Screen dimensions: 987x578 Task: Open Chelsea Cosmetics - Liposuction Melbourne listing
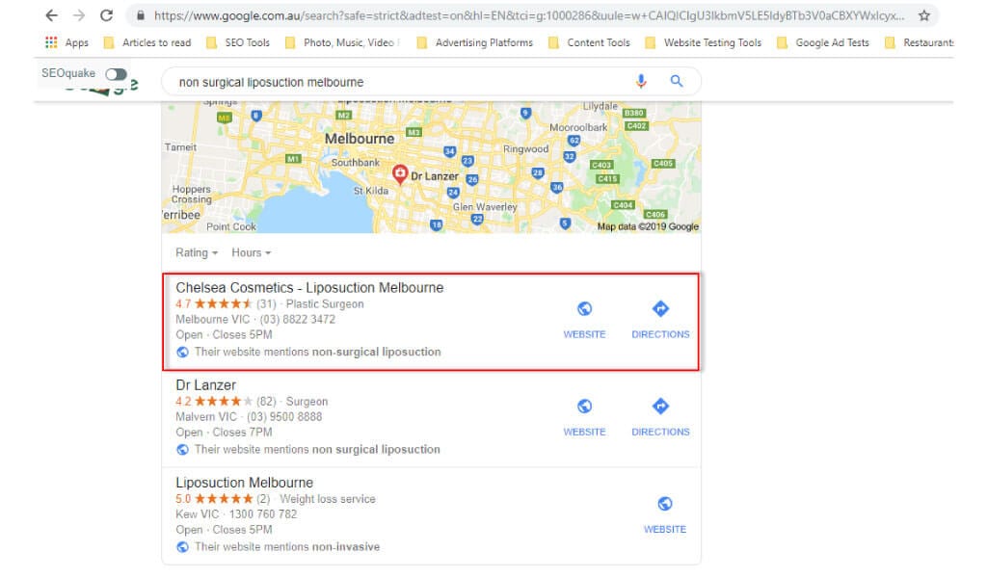(309, 288)
